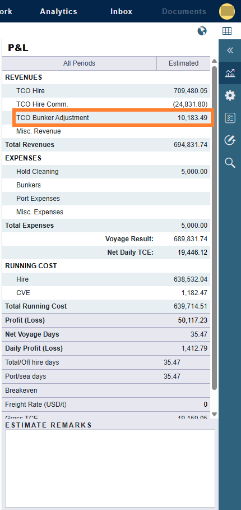Image resolution: width=241 pixels, height=510 pixels.
Task: Click the Total Running Cost label
Action: (36, 306)
